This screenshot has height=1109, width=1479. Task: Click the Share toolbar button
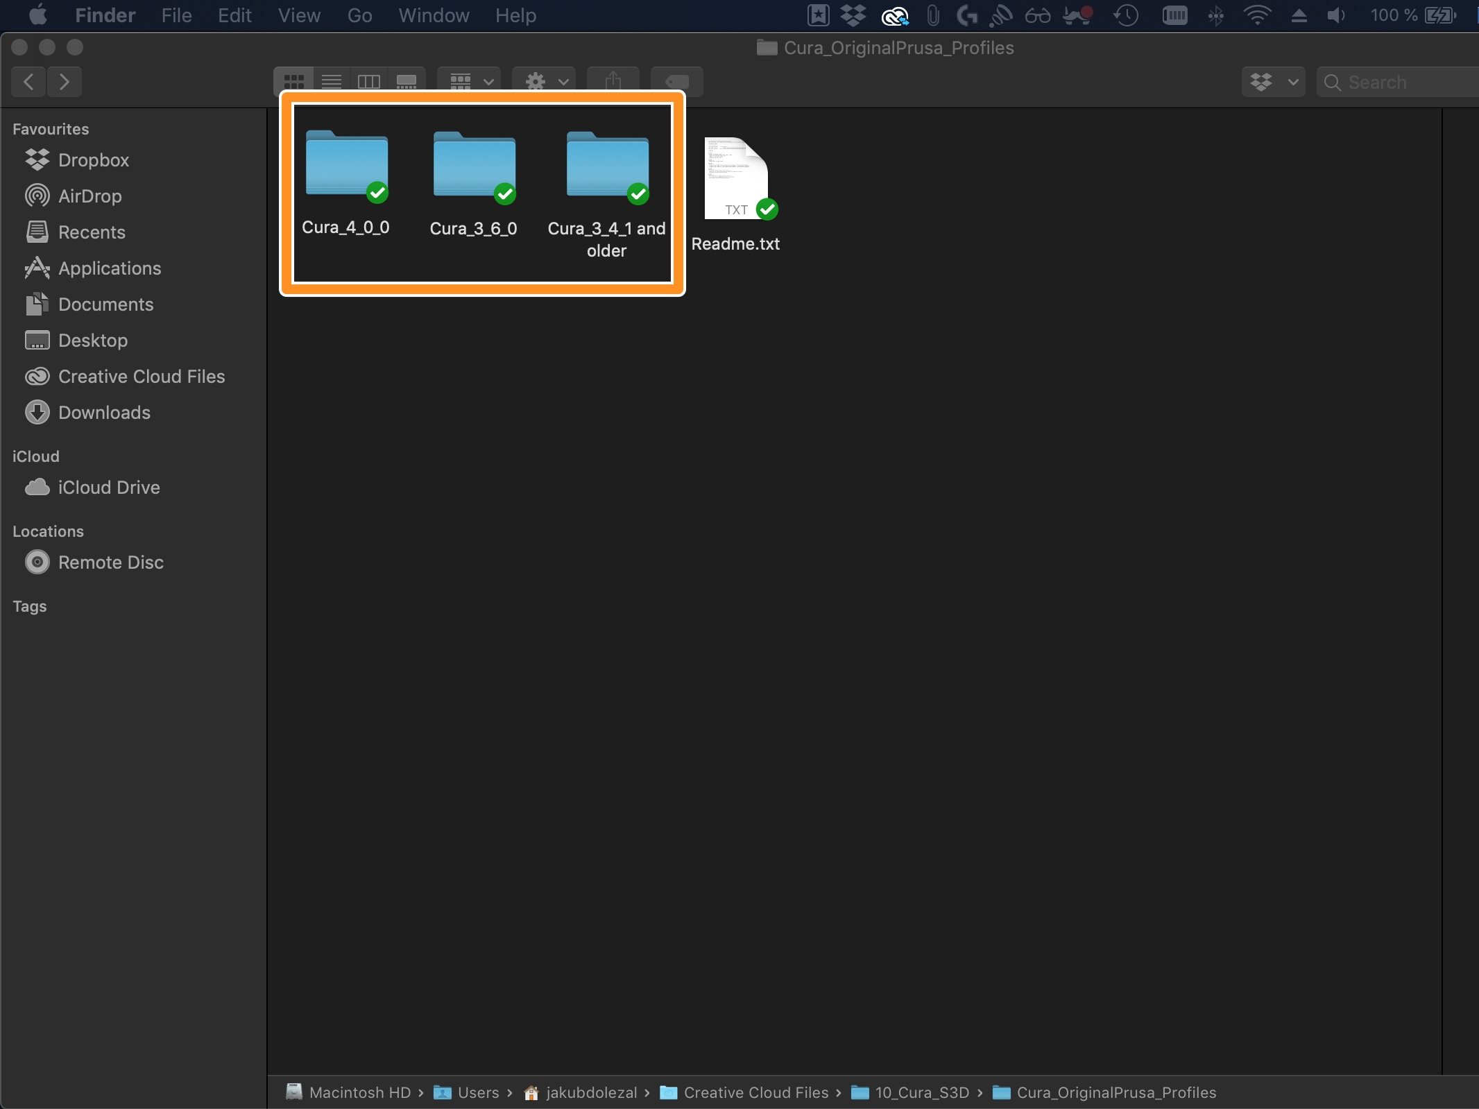point(613,82)
